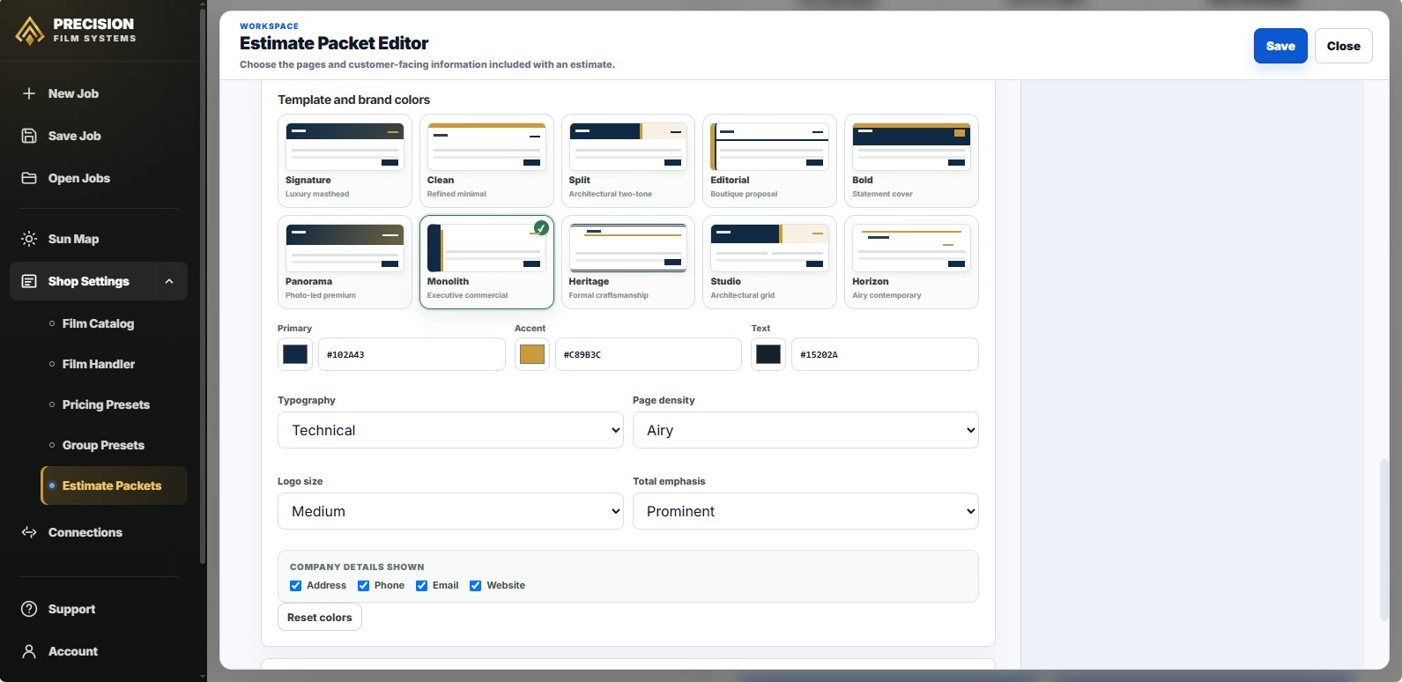Click the Accent color swatch
This screenshot has height=682, width=1402.
tap(532, 354)
